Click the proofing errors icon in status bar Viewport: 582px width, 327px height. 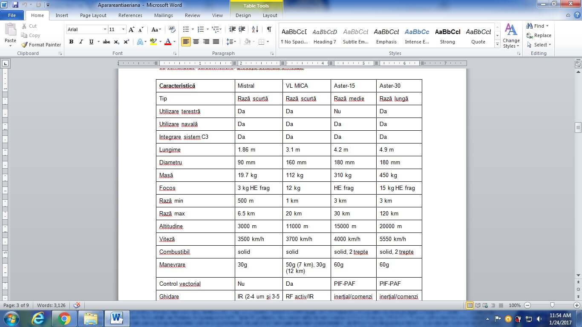coord(77,305)
